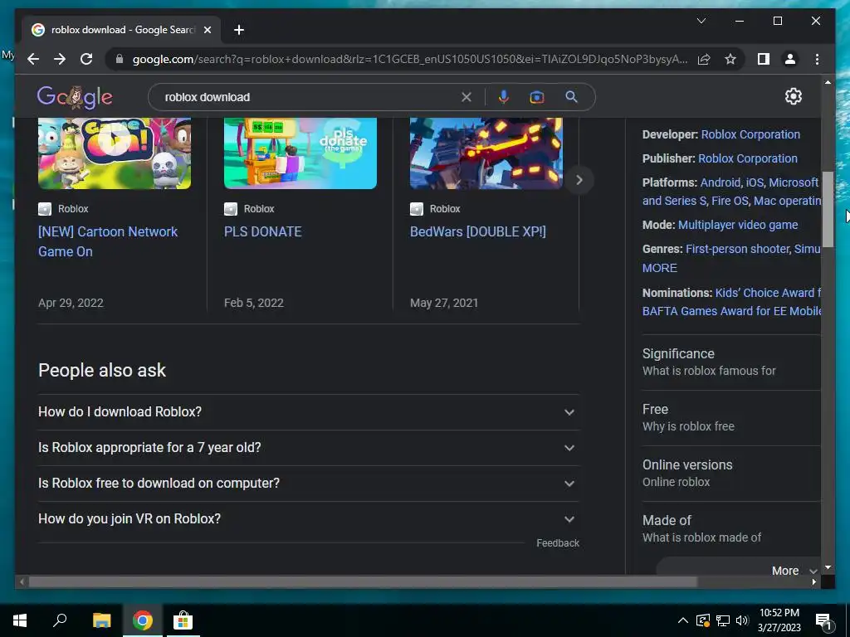Open the notification center

pyautogui.click(x=824, y=620)
